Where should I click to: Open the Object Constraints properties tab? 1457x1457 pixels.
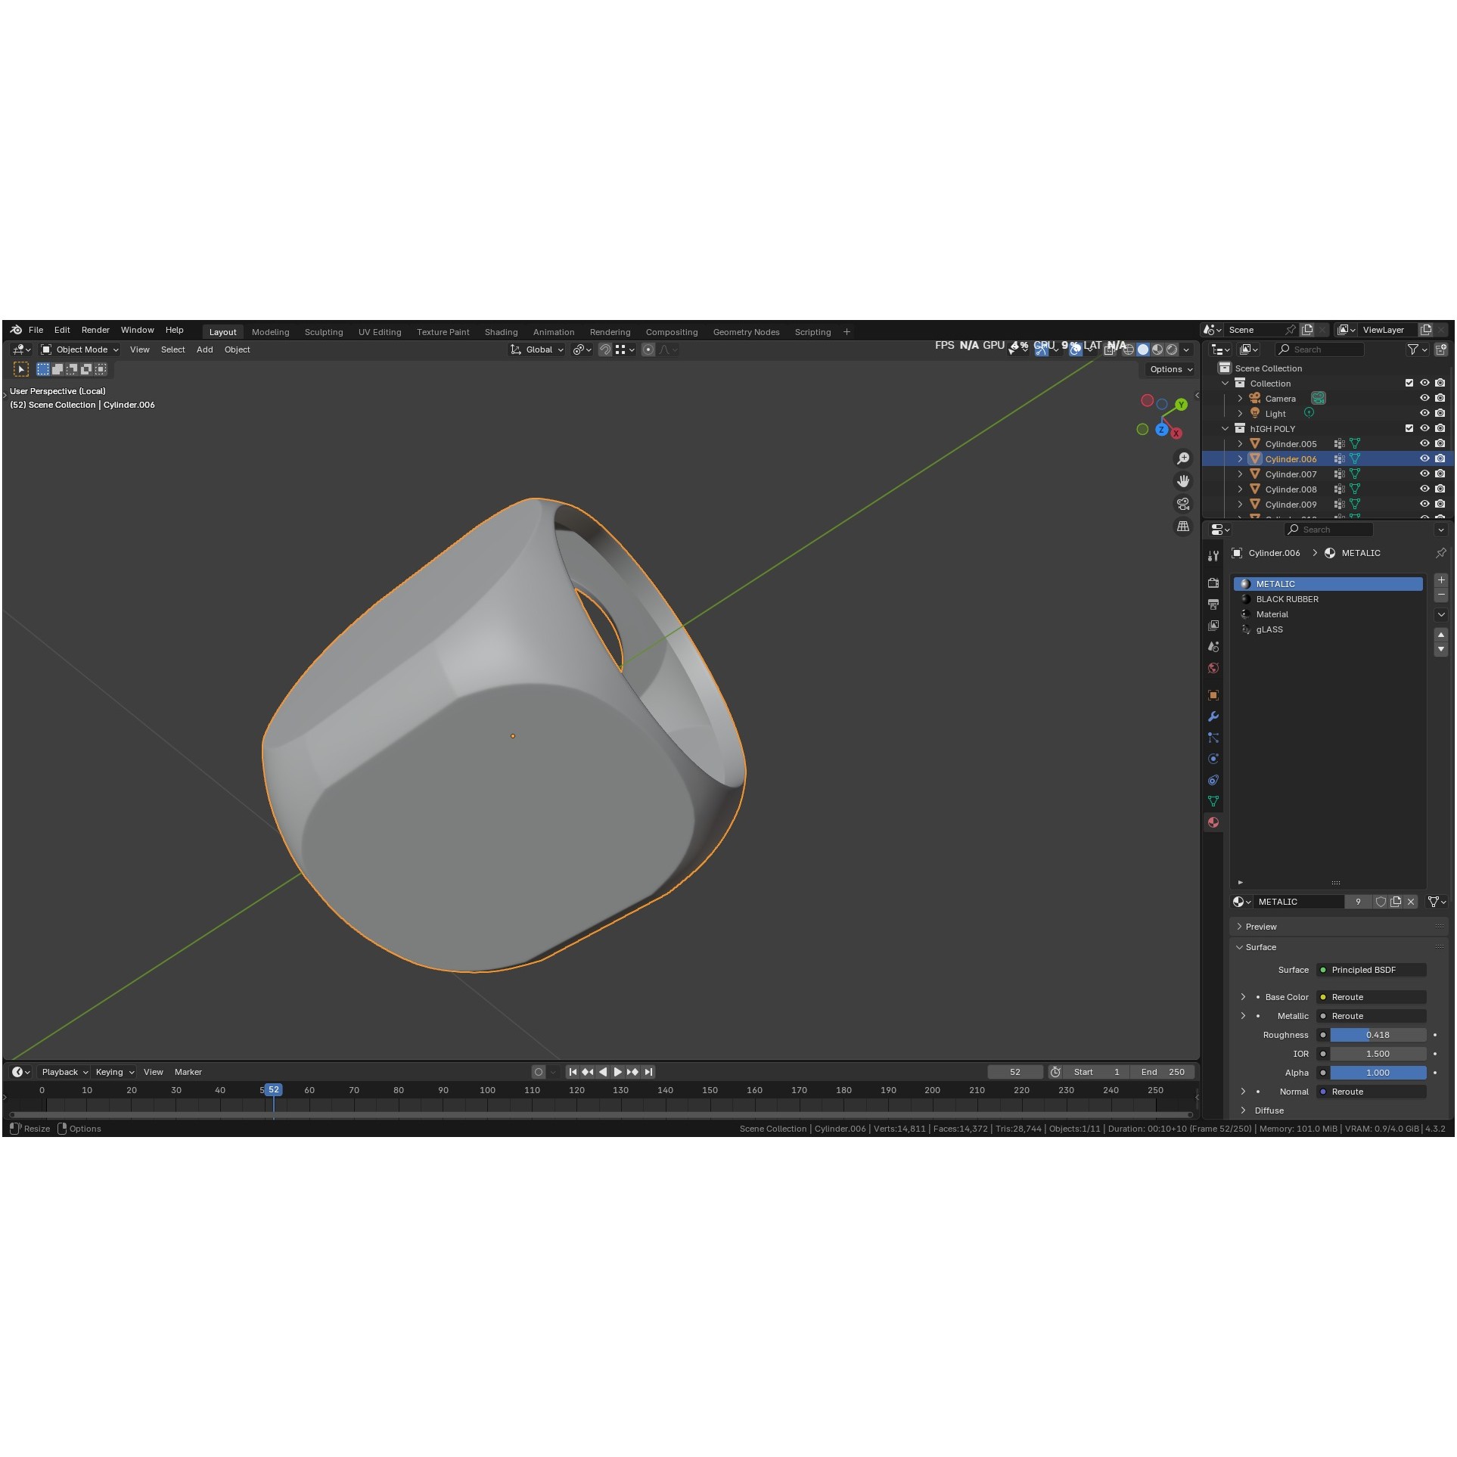[1213, 780]
